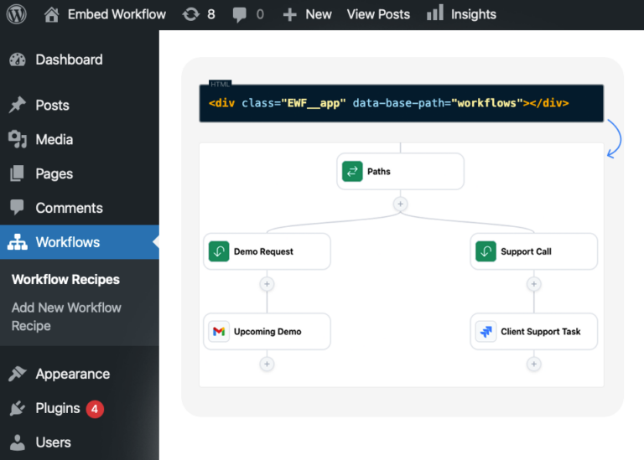
Task: Click the Posts pin icon
Action: [18, 105]
